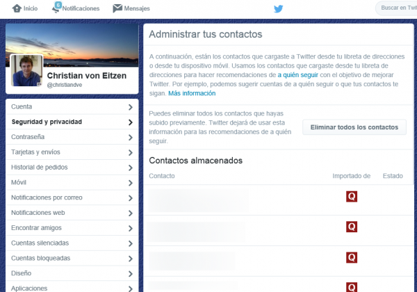
Task: Open Cuentas silenciadas list
Action: [72, 243]
